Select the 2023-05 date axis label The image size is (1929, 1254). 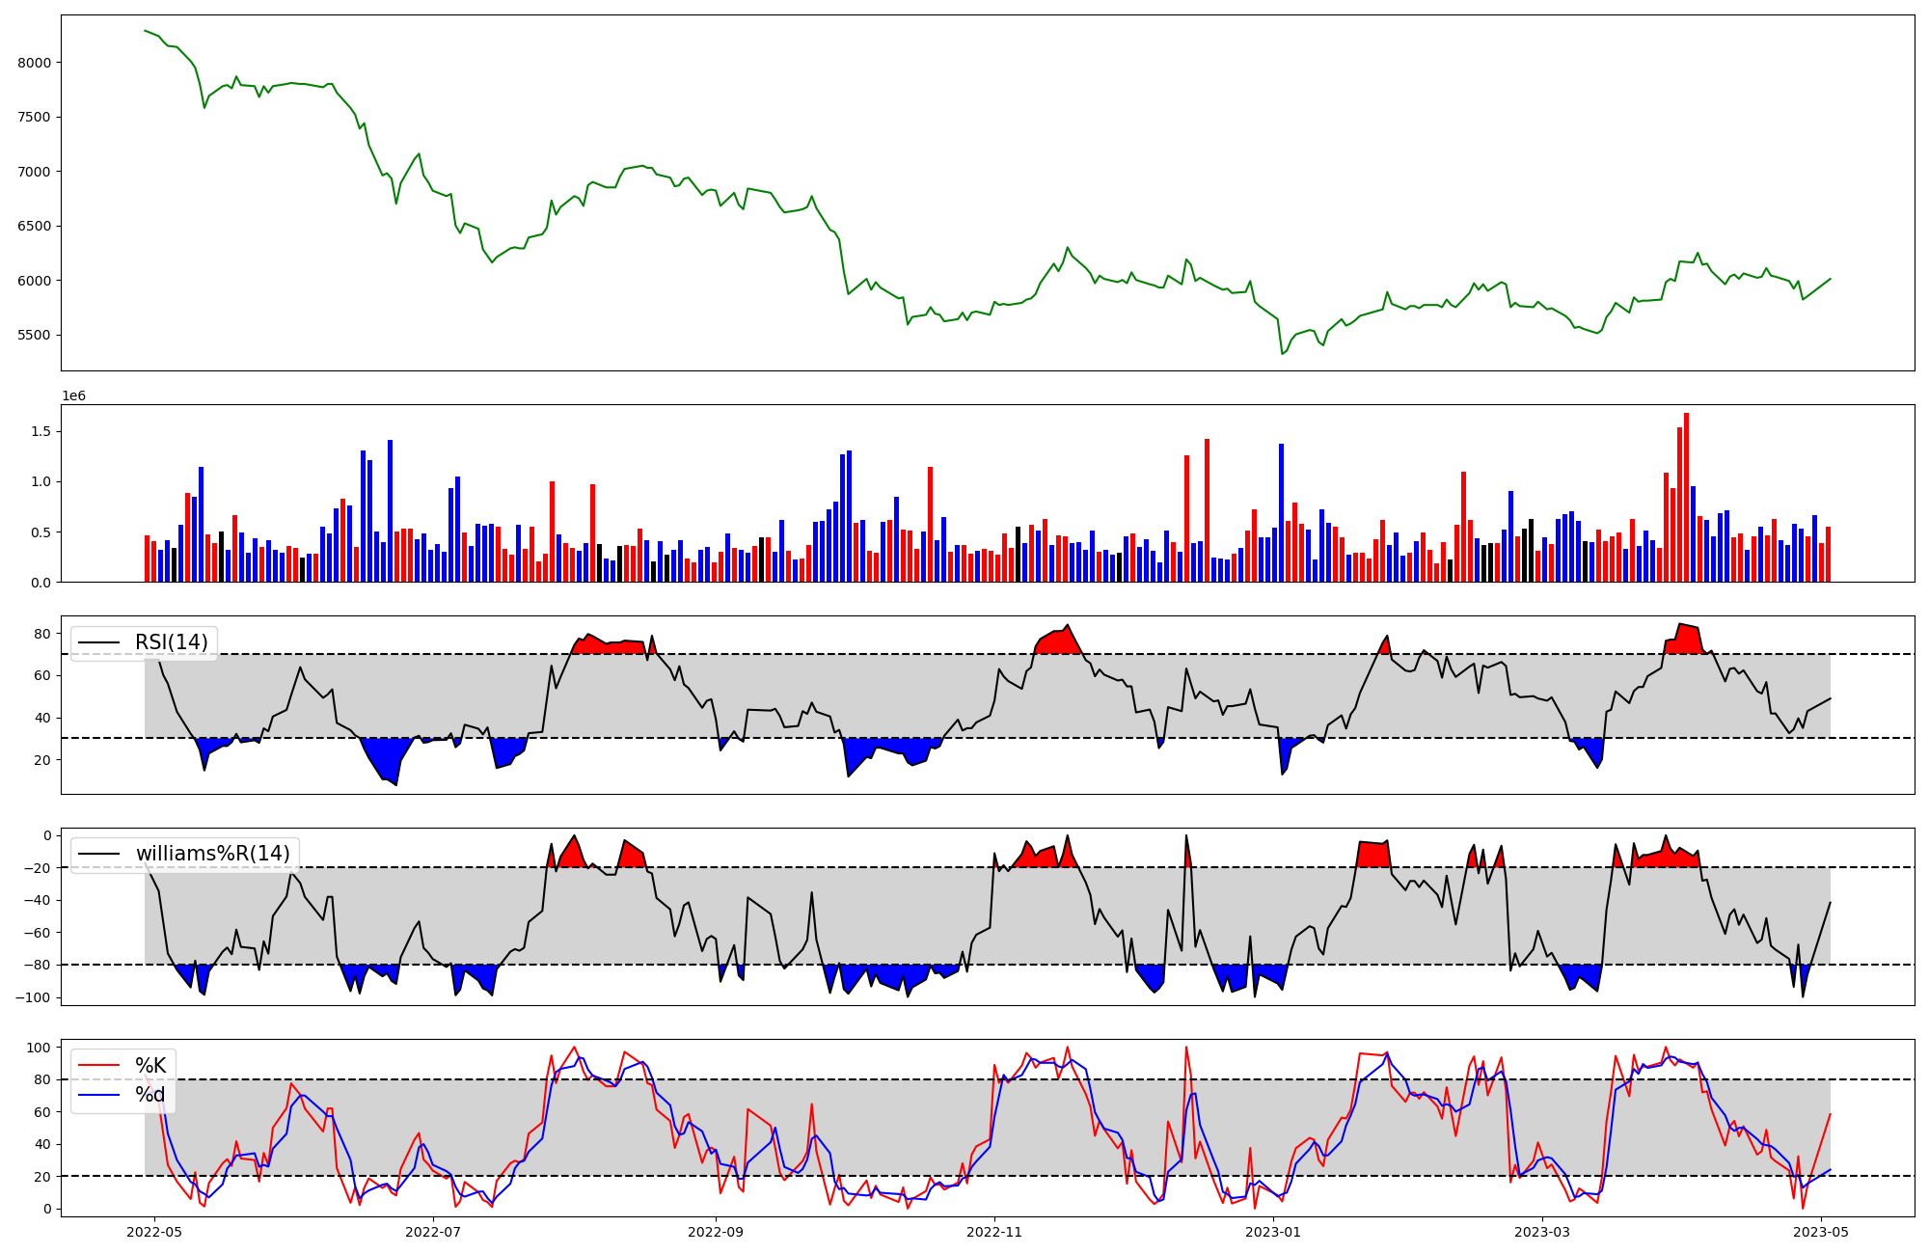pos(1821,1232)
